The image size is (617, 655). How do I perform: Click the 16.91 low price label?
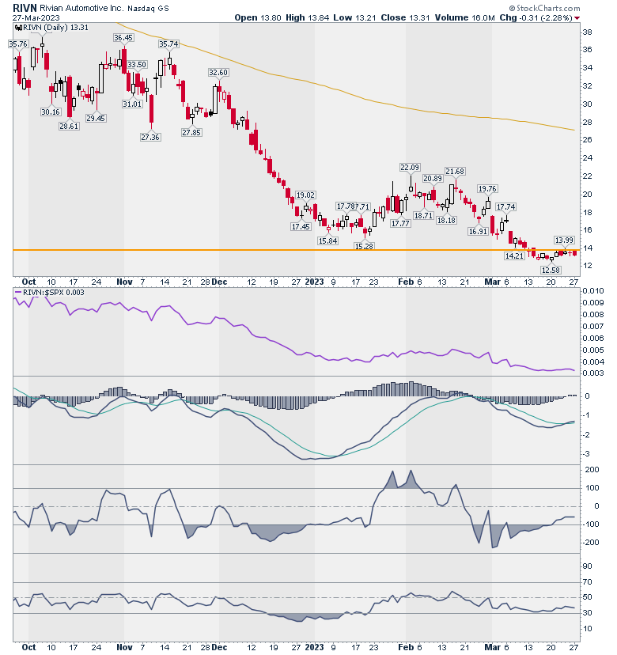point(478,231)
